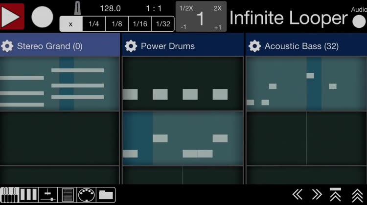
Task: Open the mixer sliders icon
Action: 48,195
